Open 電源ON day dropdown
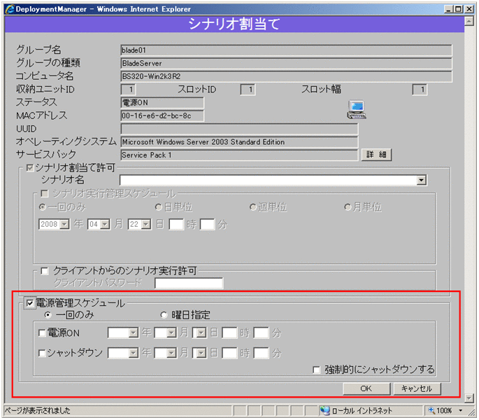Image resolution: width=479 pixels, height=420 pixels. click(201, 332)
